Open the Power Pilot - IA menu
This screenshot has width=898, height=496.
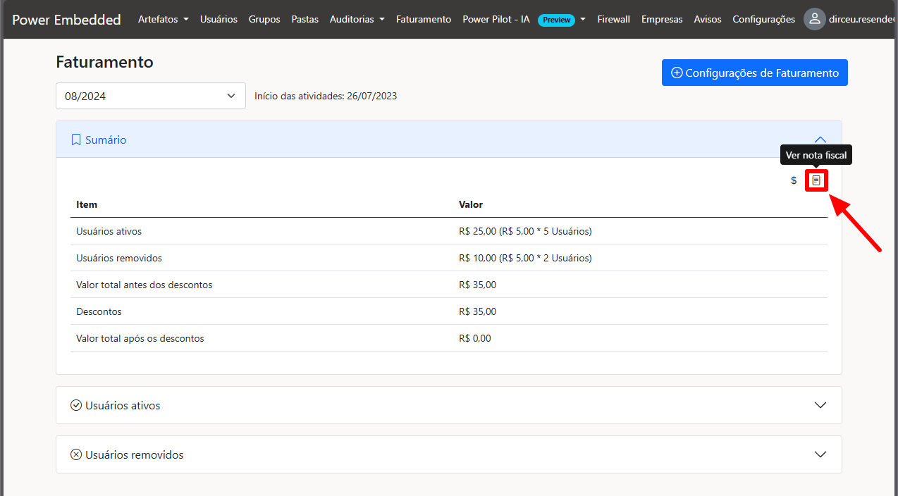point(524,19)
